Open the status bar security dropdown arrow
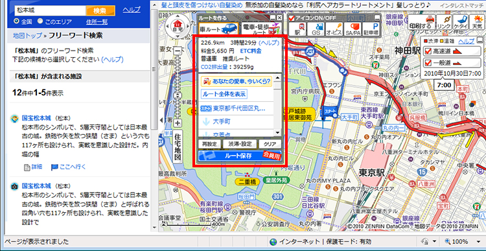This screenshot has height=251, width=486. coord(435,242)
